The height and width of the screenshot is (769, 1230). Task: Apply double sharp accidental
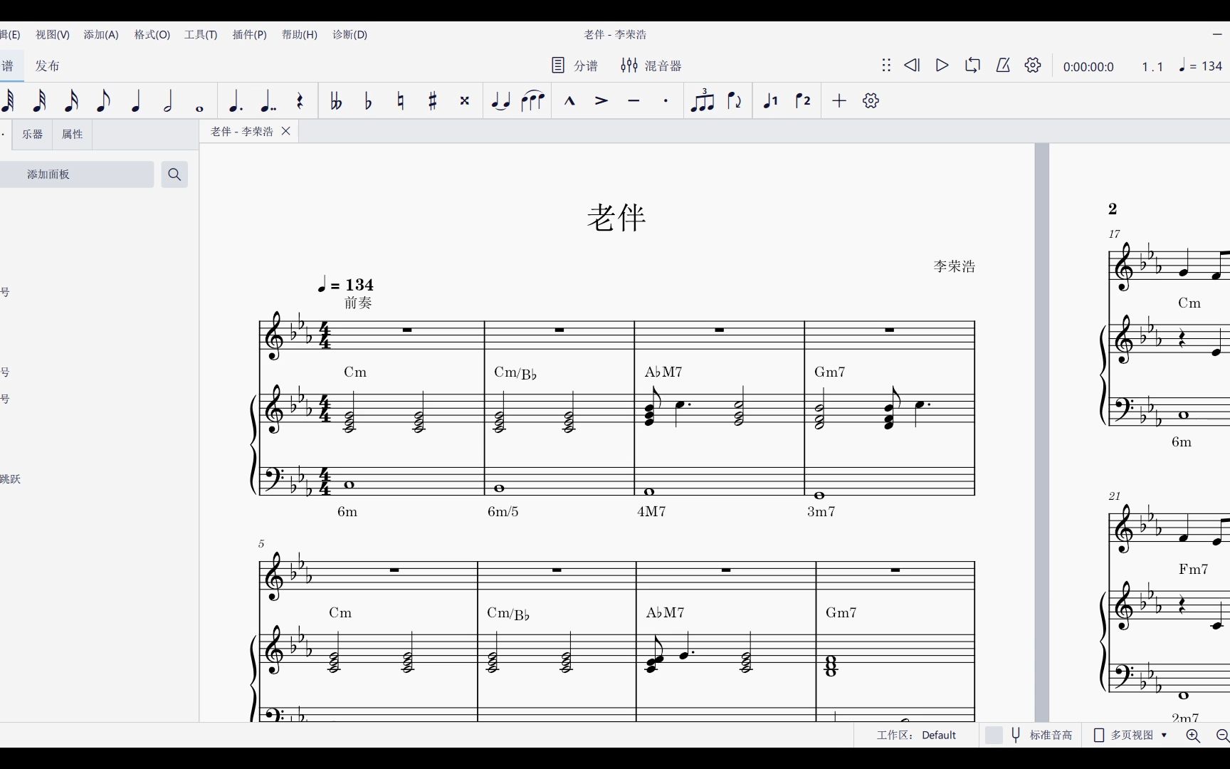465,101
